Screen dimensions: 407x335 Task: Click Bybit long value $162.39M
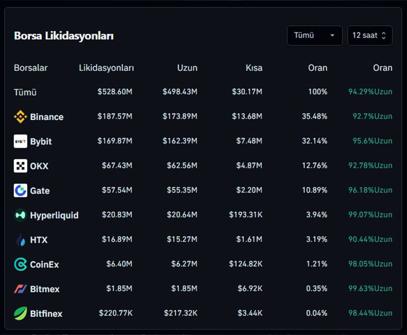click(x=180, y=141)
